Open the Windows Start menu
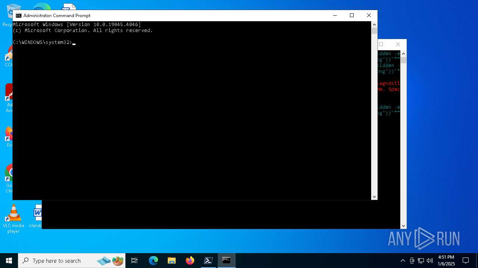Image resolution: width=478 pixels, height=268 pixels. [x=9, y=261]
